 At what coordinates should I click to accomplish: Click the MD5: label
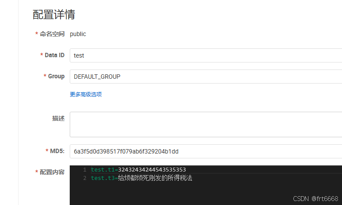57,151
